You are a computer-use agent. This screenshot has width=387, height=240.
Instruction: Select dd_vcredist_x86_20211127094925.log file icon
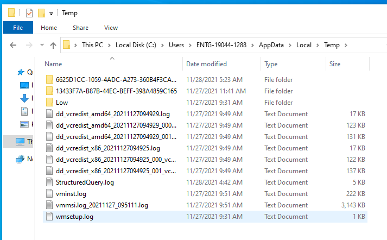[49, 148]
